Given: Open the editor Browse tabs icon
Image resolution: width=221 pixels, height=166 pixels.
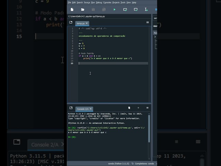Looking at the screenshot, I should (x=71, y=22).
